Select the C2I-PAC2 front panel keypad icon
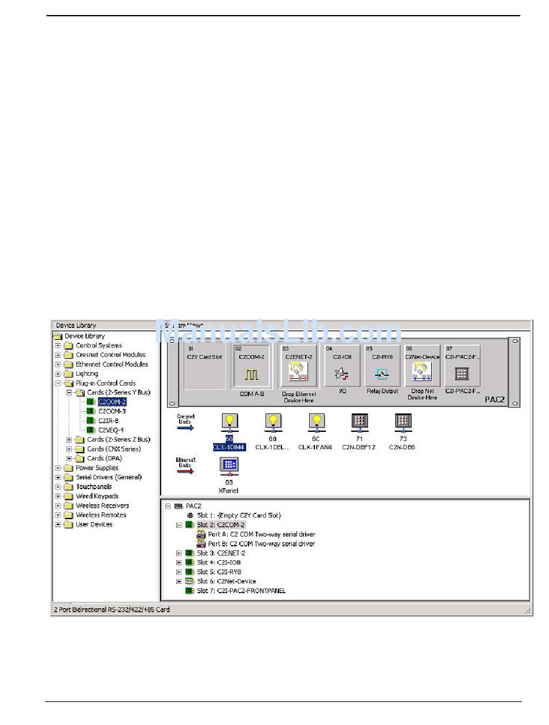 click(462, 375)
